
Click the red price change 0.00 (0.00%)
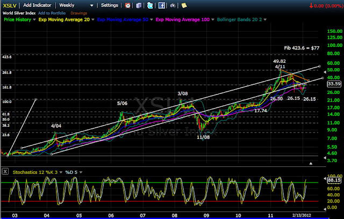(326, 6)
